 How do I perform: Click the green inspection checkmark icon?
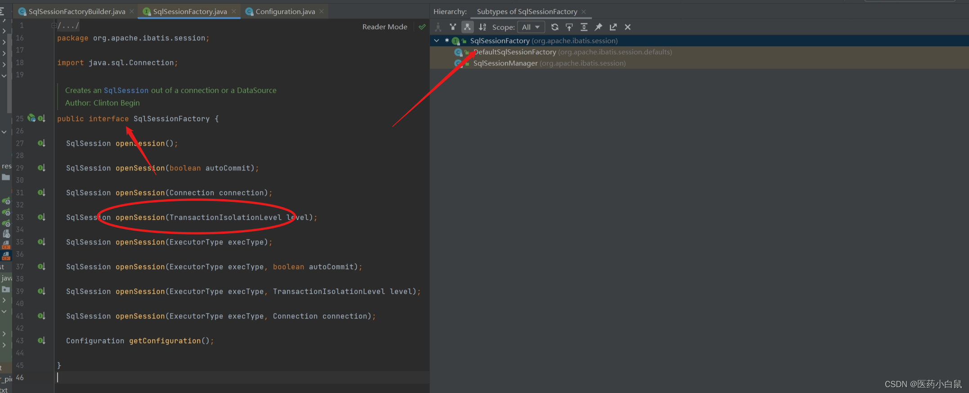[x=422, y=27]
